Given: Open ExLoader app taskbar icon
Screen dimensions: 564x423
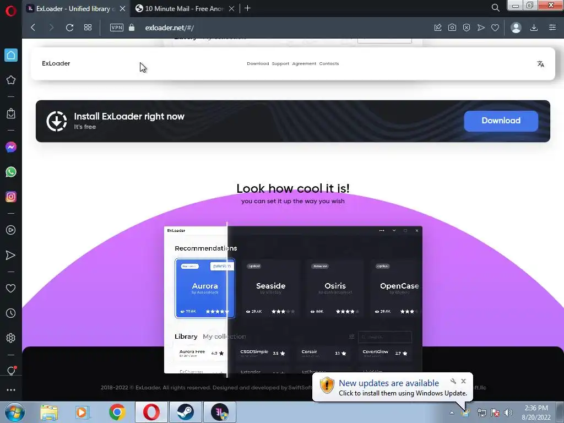Looking at the screenshot, I should click(220, 412).
